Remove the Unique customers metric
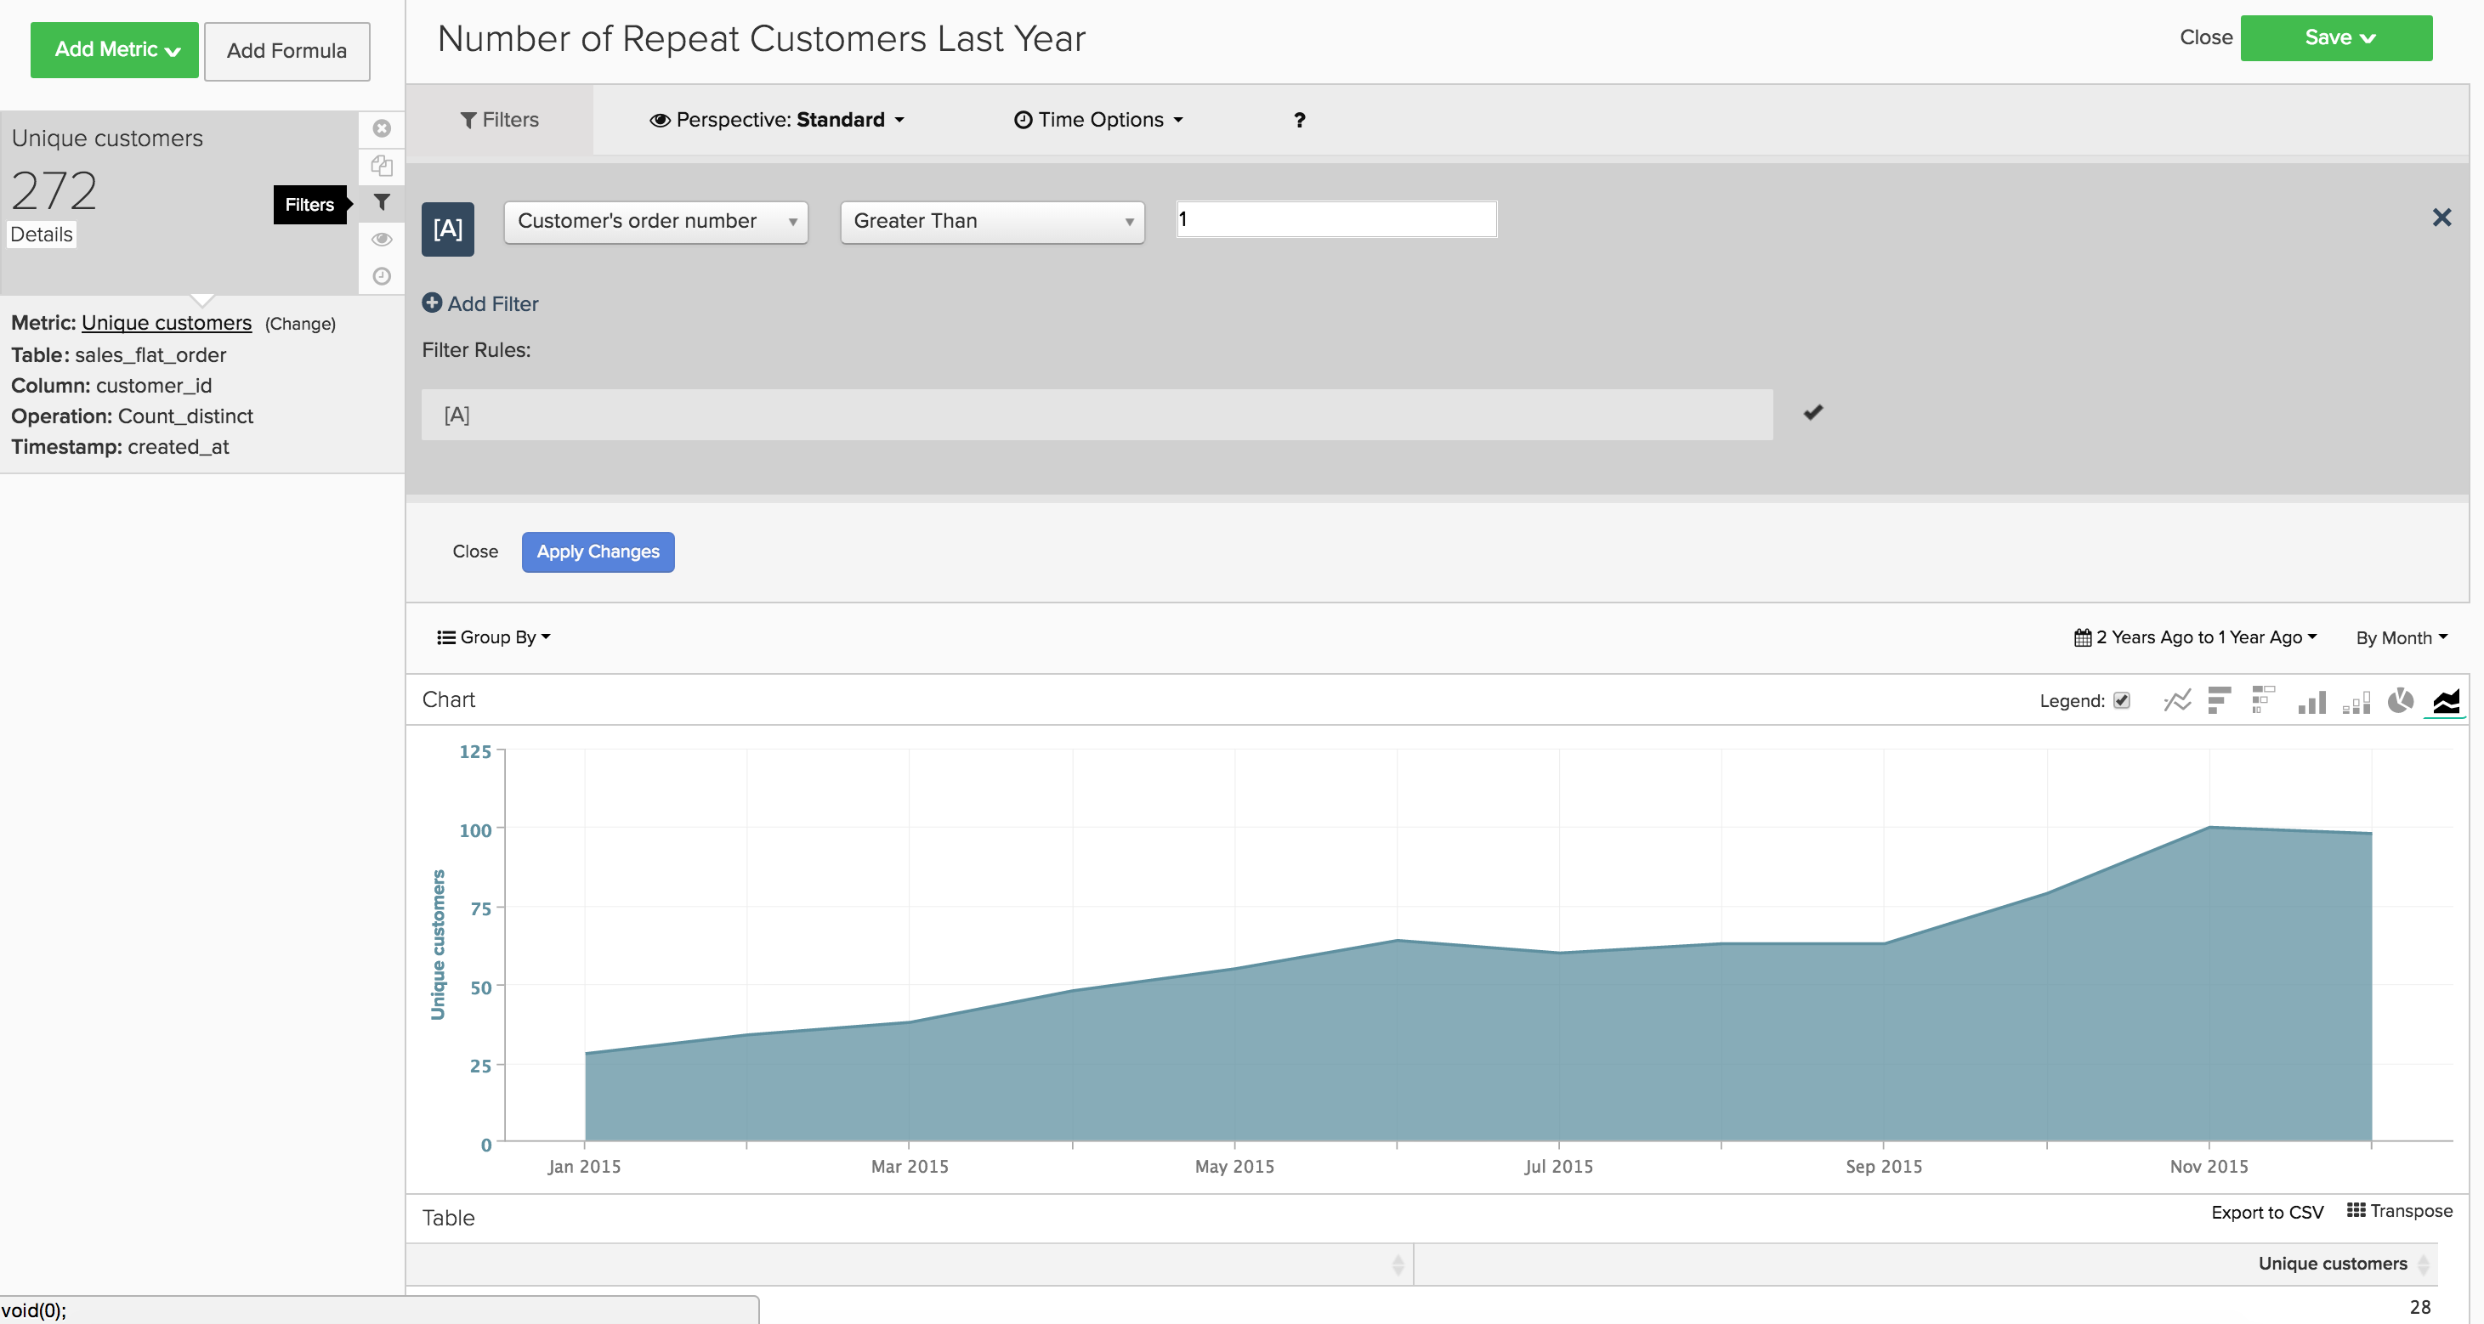Image resolution: width=2484 pixels, height=1324 pixels. 382,128
